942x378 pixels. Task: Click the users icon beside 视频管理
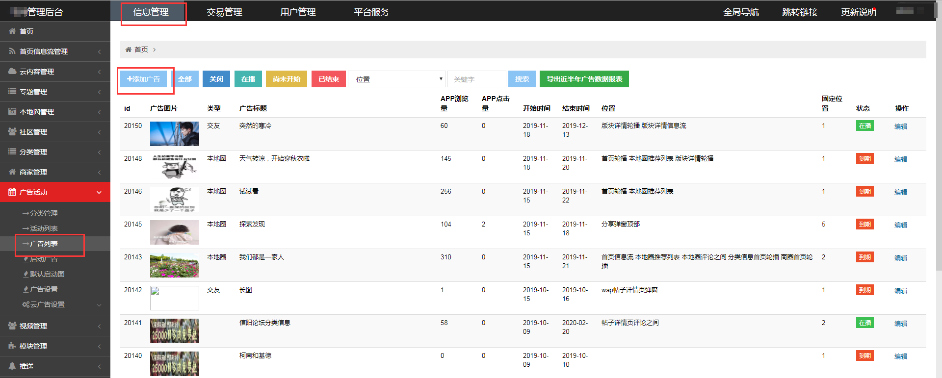point(12,326)
